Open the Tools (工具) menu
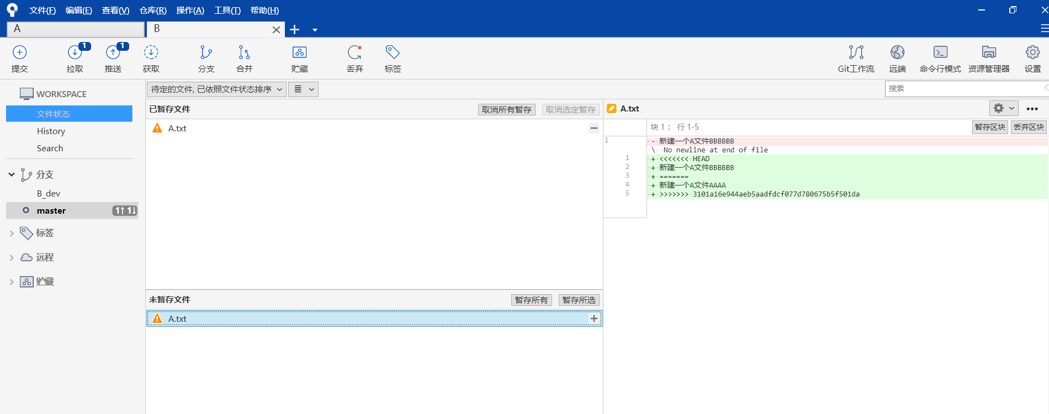The height and width of the screenshot is (414, 1049). 227,10
